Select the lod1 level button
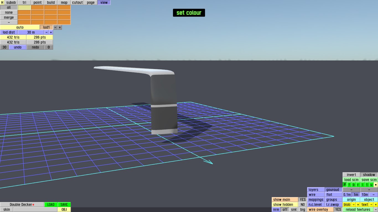Screen dimensions: 378x212 pyautogui.click(x=46, y=27)
